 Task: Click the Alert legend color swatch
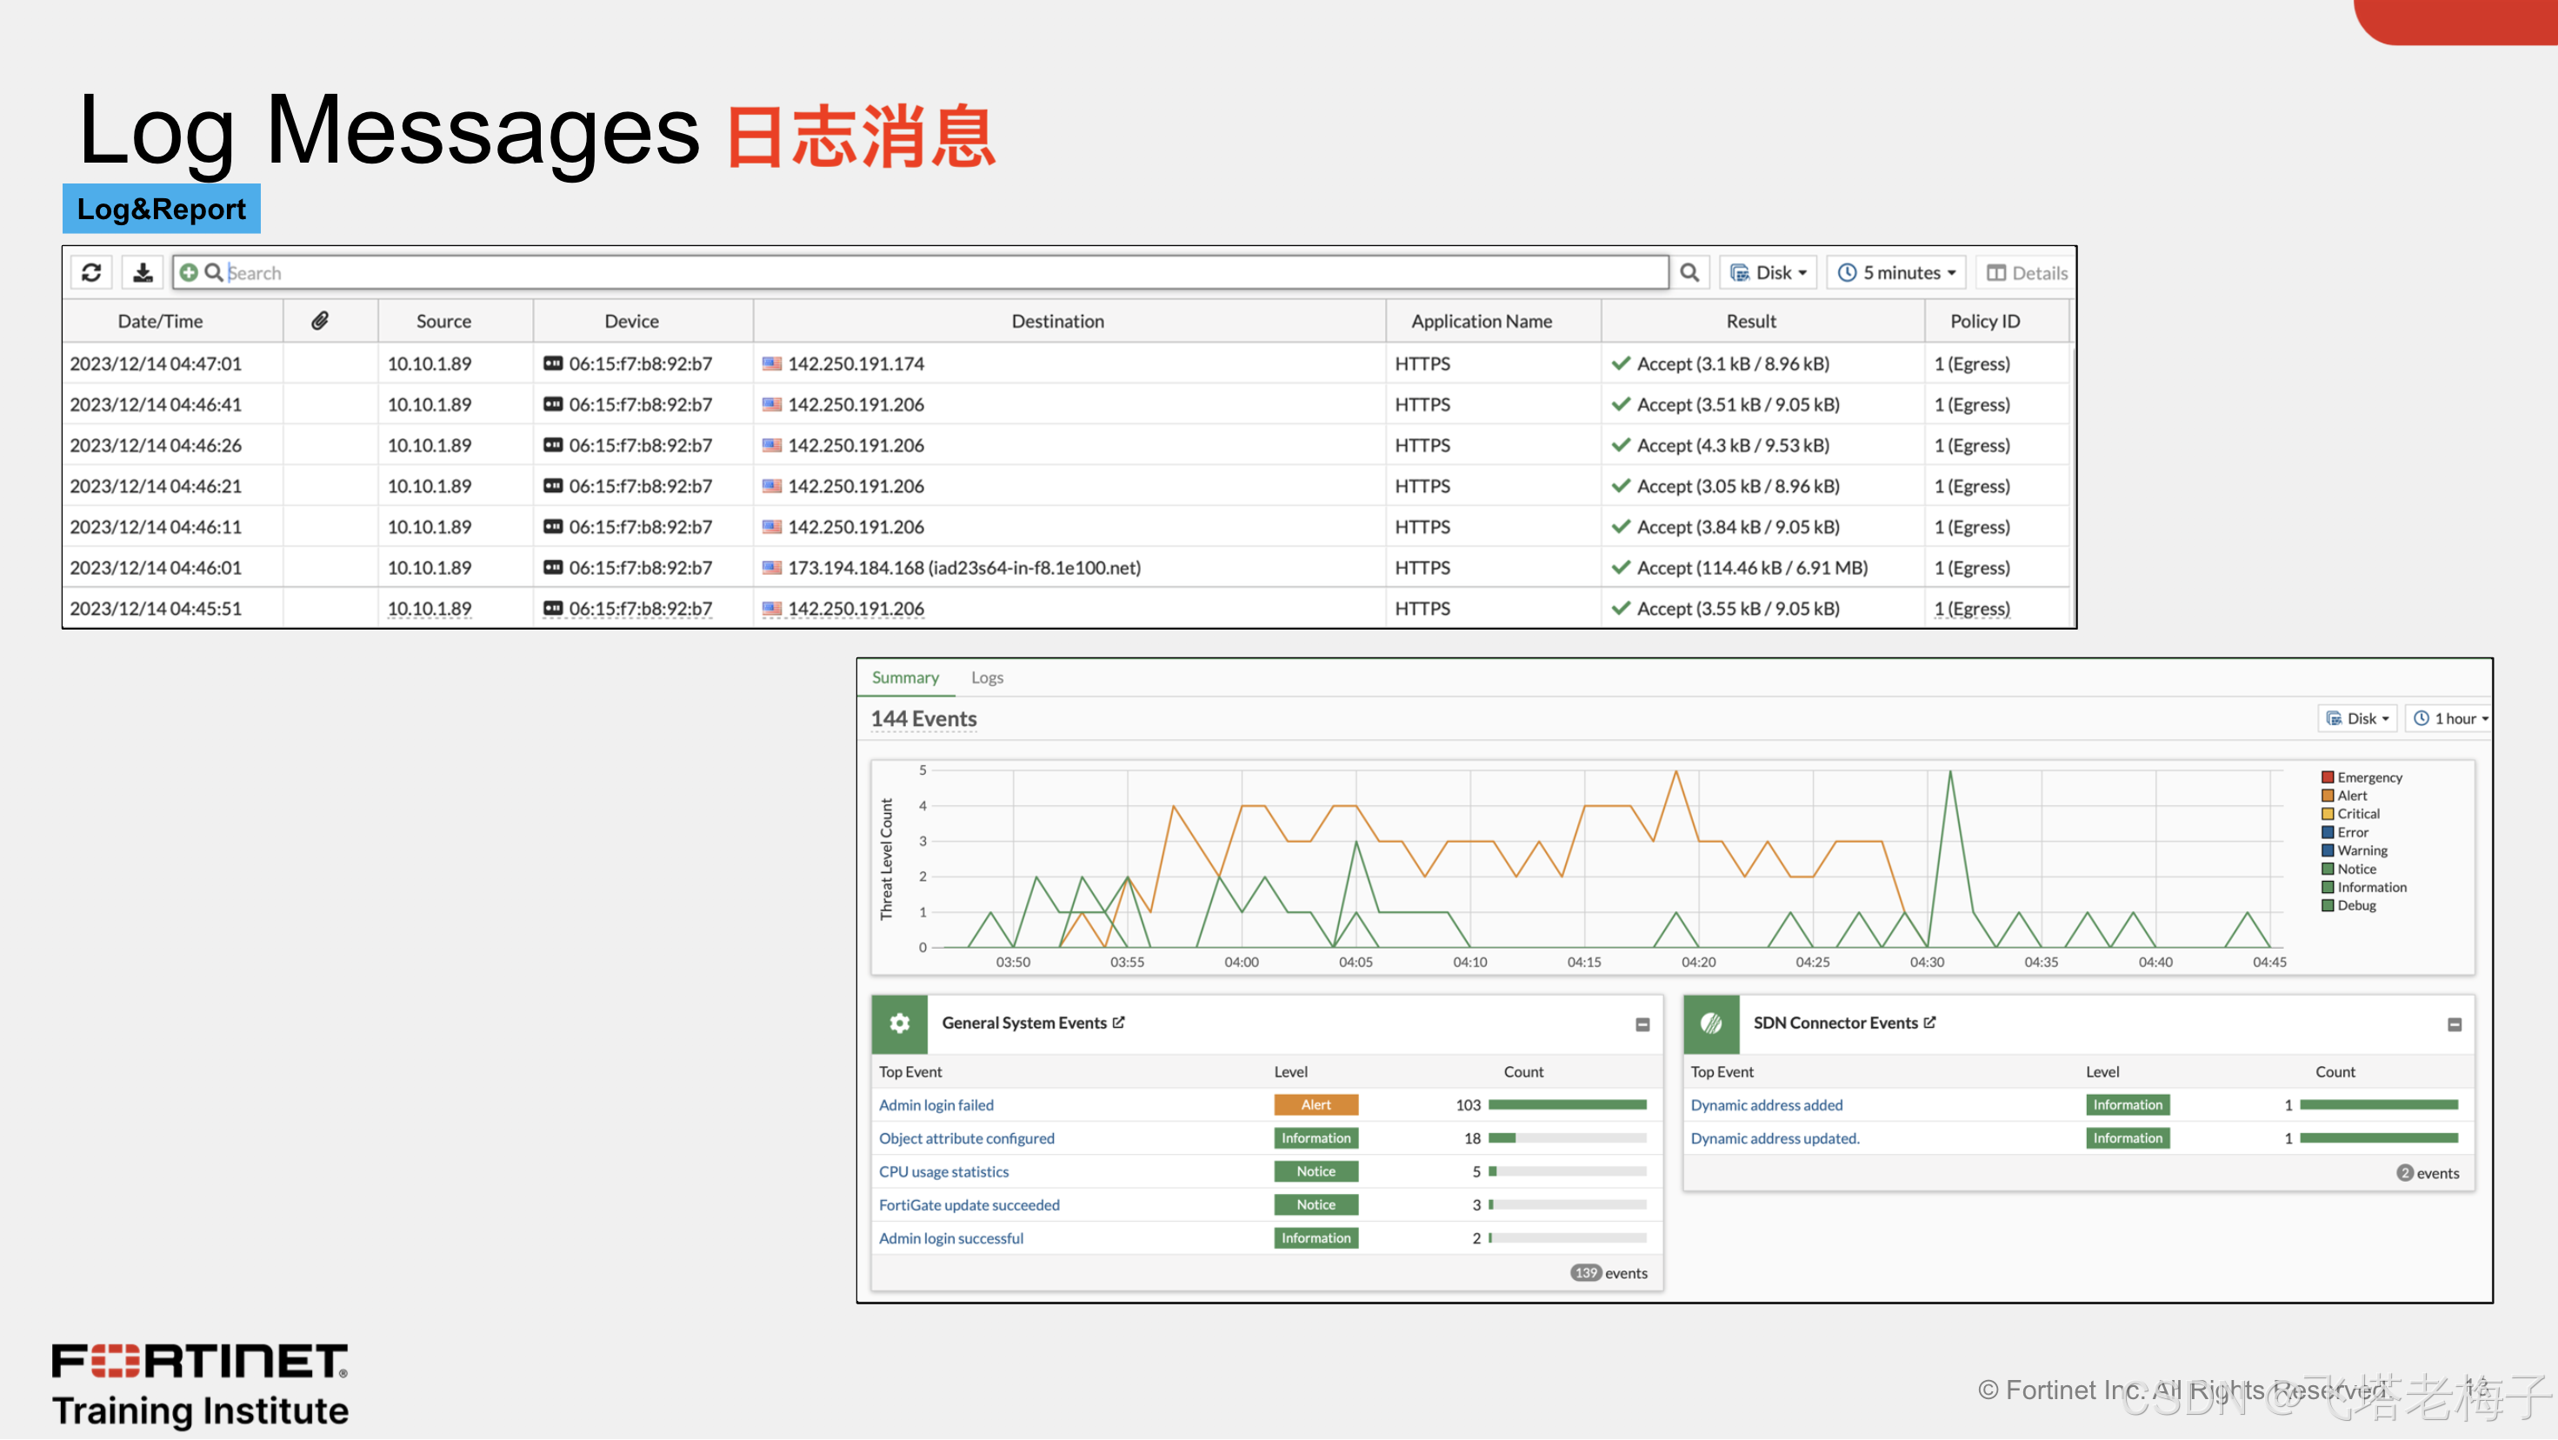click(2328, 796)
